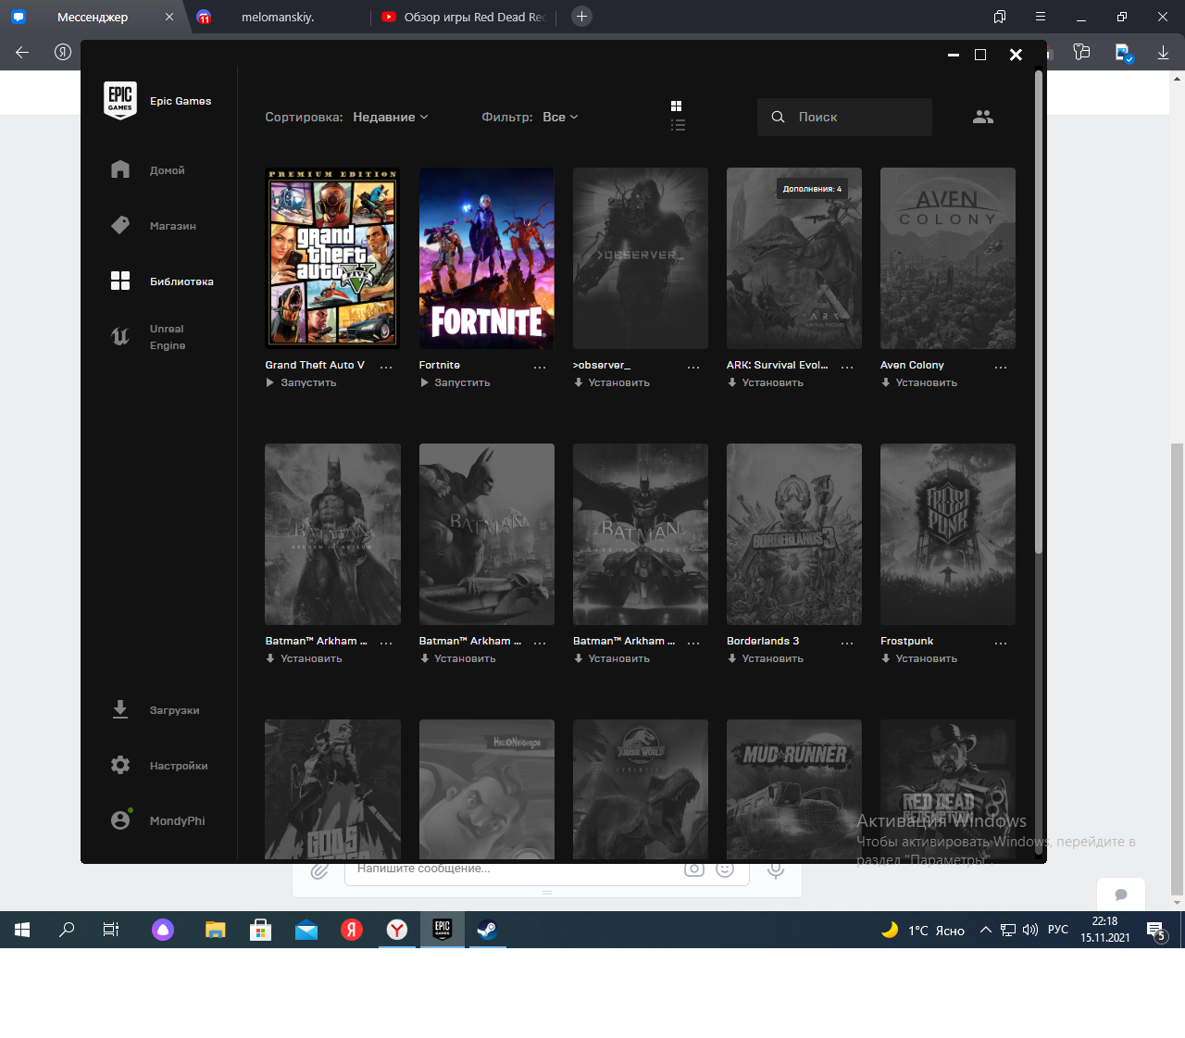1185x1038 pixels.
Task: Expand the Фильтр Все dropdown
Action: click(560, 117)
